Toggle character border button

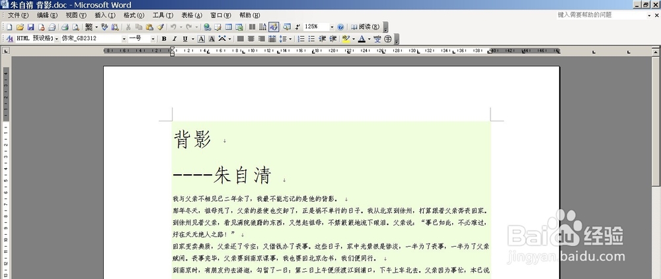[201, 39]
